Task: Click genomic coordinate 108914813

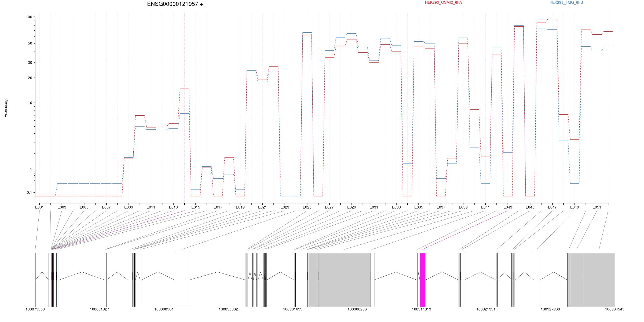Action: pos(422,309)
